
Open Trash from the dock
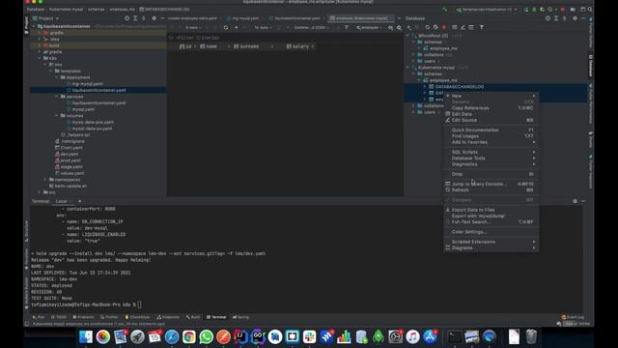click(531, 336)
